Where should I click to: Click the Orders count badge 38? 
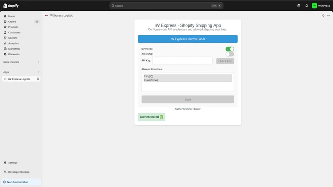pos(37,22)
